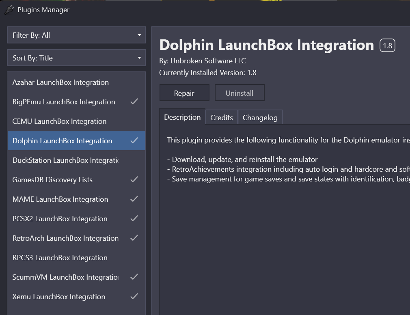Select Azahar LaunchBox Integration in the list
Image resolution: width=410 pixels, height=315 pixels.
tap(61, 82)
